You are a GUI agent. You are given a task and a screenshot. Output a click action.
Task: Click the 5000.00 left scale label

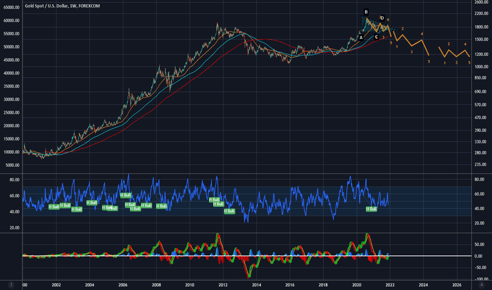pyautogui.click(x=13, y=165)
